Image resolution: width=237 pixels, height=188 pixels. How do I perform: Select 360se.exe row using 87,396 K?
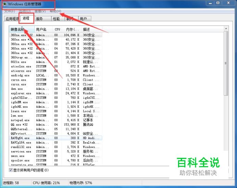55,44
